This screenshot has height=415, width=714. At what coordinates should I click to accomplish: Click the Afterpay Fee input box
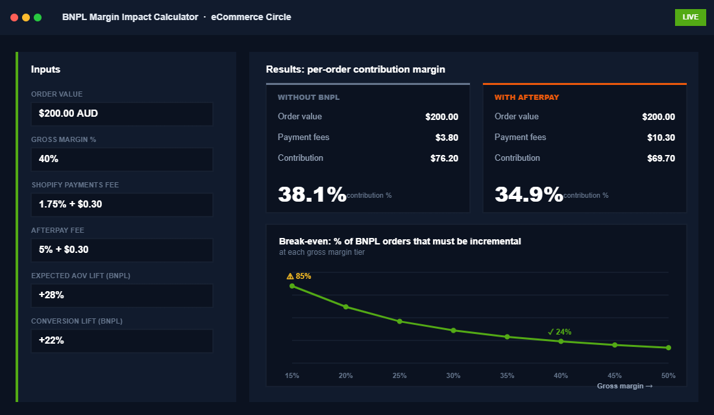coord(121,250)
